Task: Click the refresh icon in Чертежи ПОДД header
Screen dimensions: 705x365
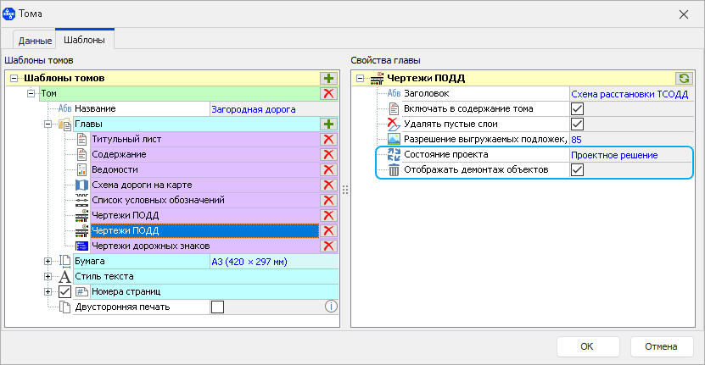Action: (x=684, y=78)
